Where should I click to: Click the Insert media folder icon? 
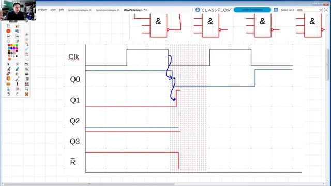click(8, 84)
